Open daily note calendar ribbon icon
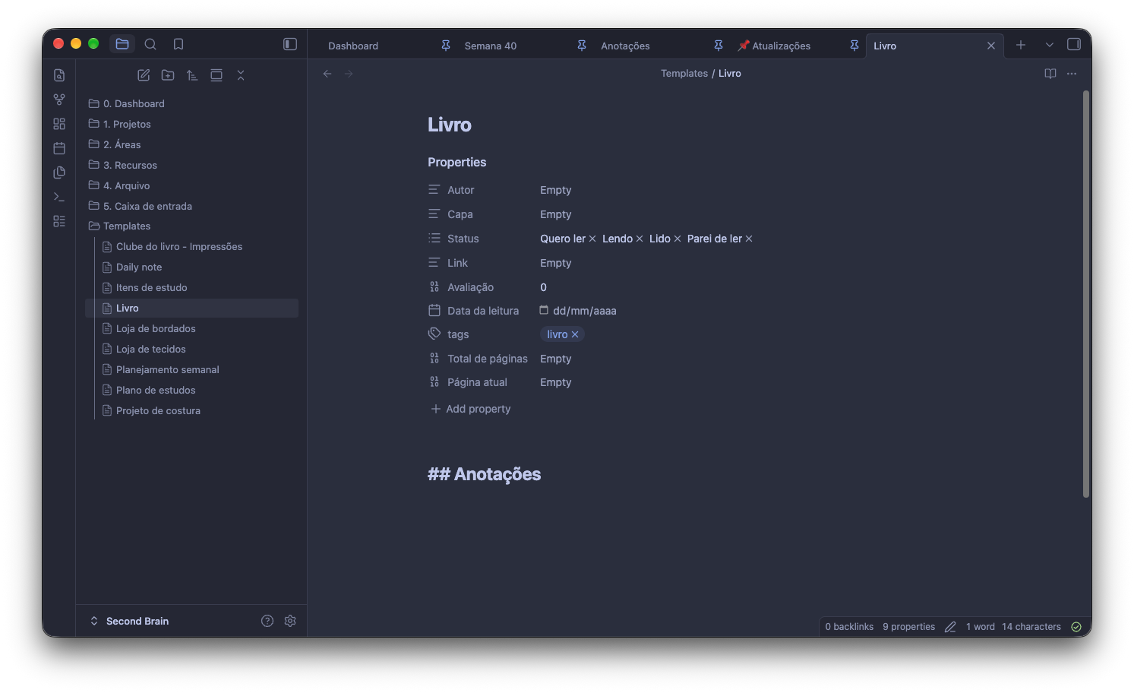Viewport: 1134px width, 693px height. click(59, 148)
